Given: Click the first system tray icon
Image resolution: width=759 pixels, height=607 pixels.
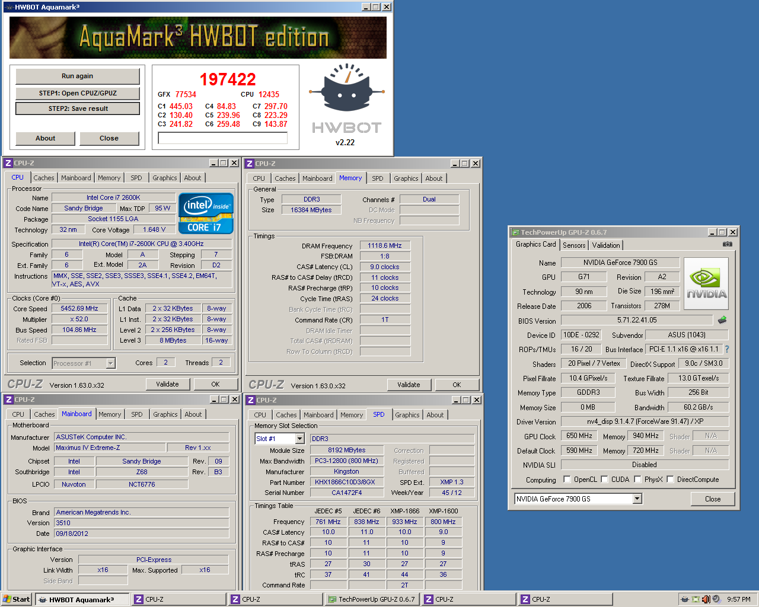Looking at the screenshot, I should tap(685, 599).
